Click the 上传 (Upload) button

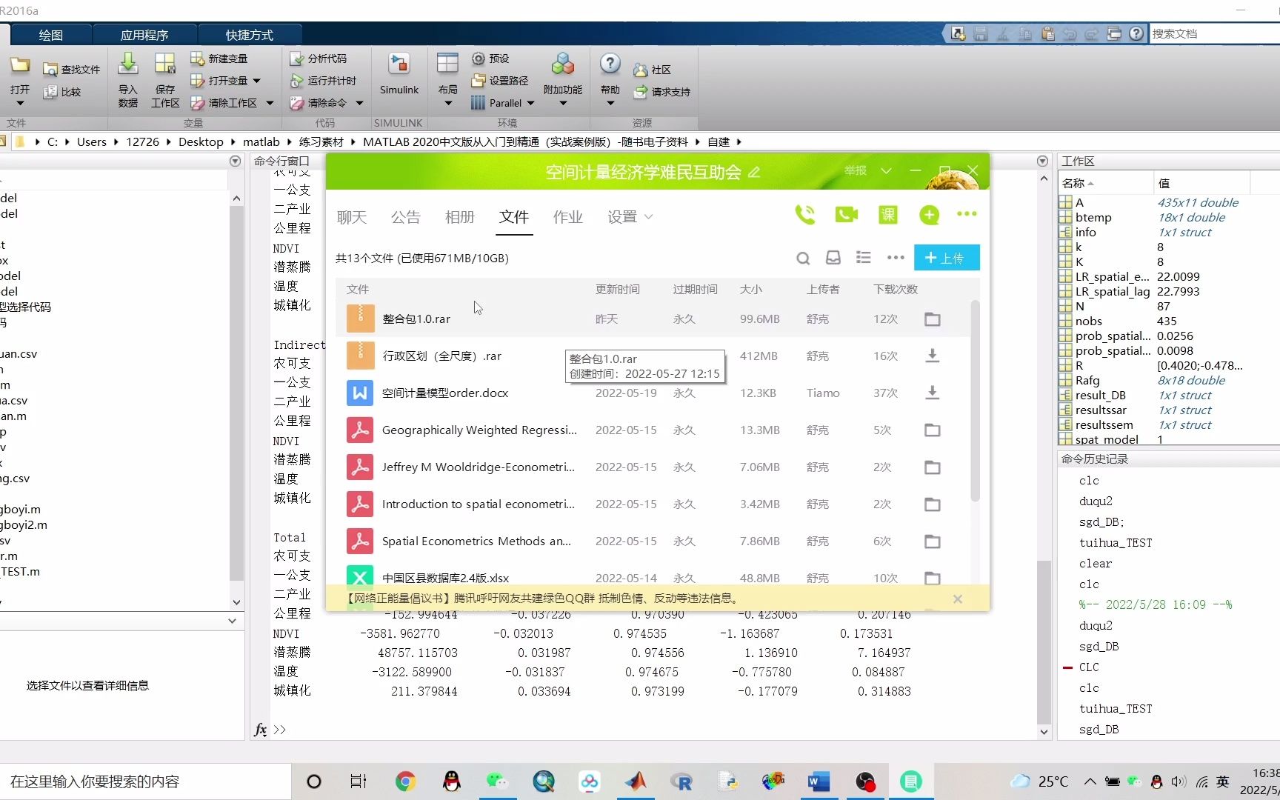point(946,258)
